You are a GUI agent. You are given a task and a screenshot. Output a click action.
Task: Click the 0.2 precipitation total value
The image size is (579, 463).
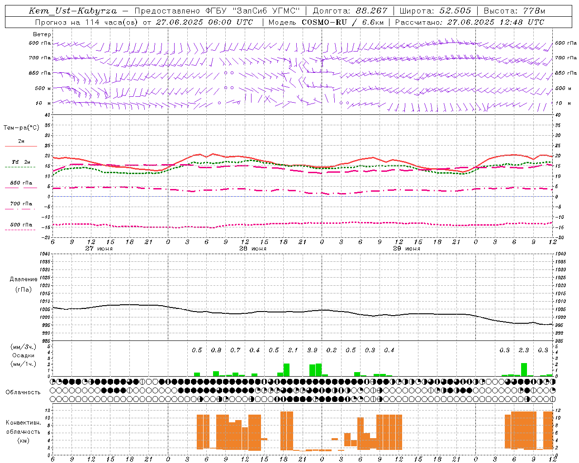click(x=332, y=350)
